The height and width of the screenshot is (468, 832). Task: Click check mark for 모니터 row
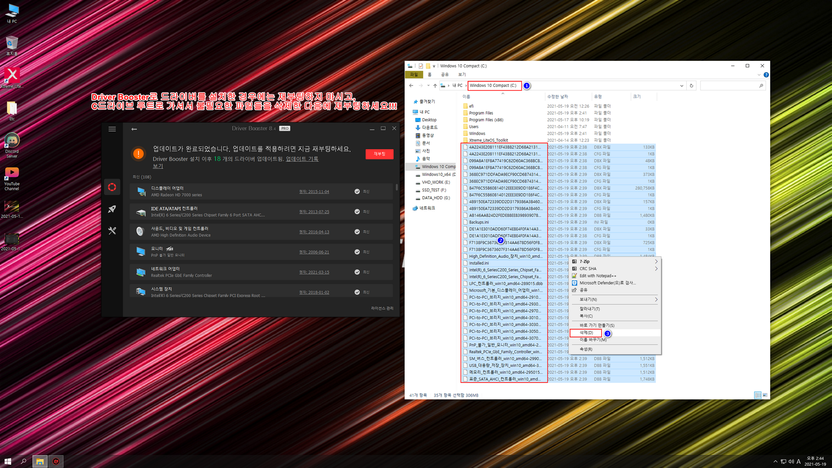357,252
